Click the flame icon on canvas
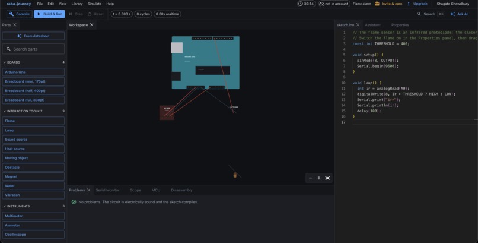 pyautogui.click(x=235, y=175)
